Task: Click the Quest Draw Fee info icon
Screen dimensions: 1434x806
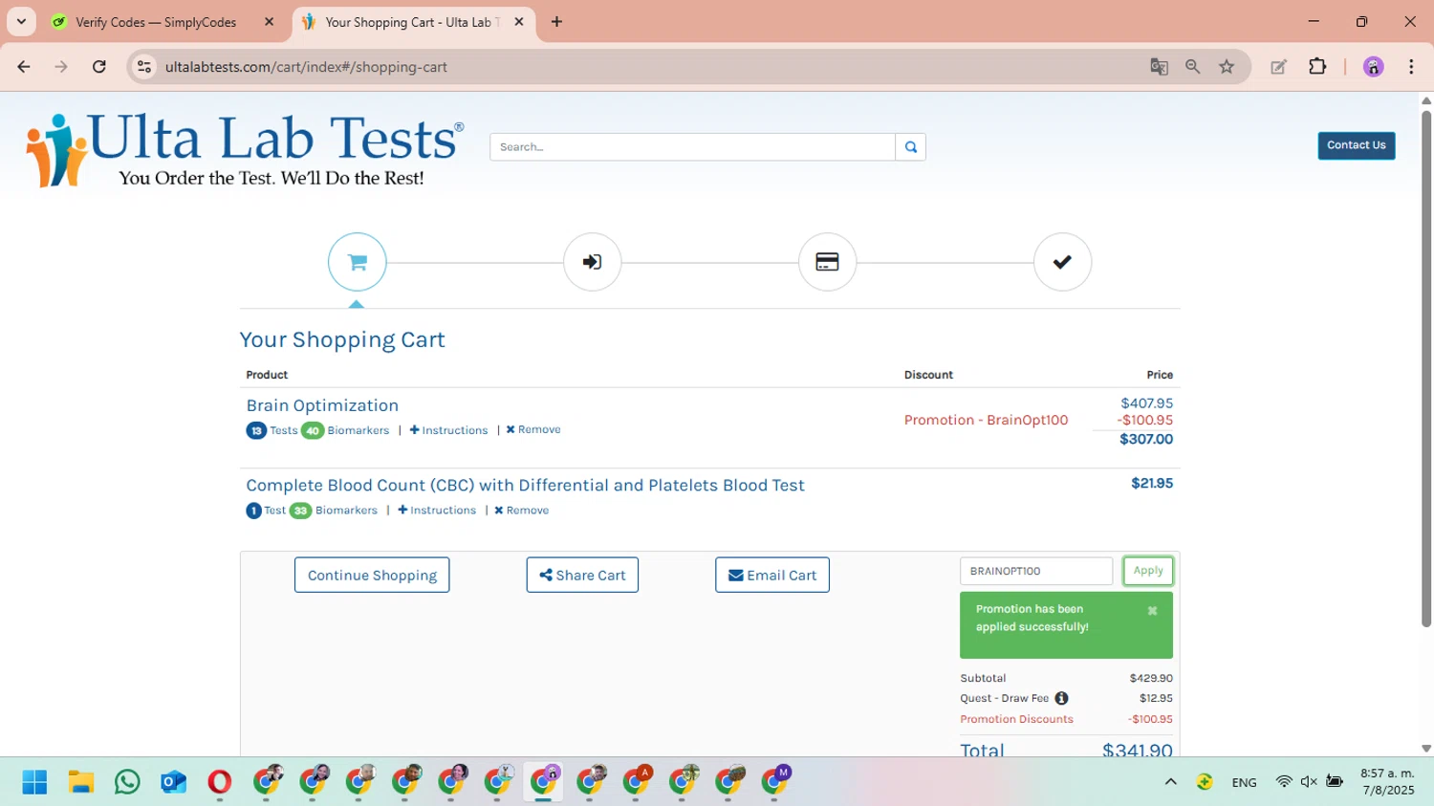Action: coord(1061,698)
